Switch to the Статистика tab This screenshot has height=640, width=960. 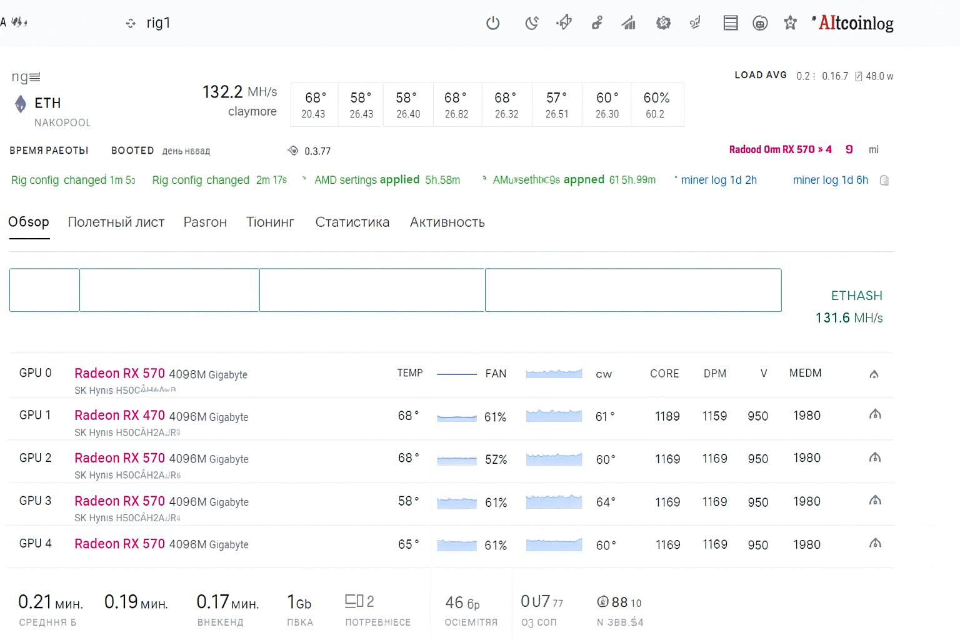(x=352, y=222)
